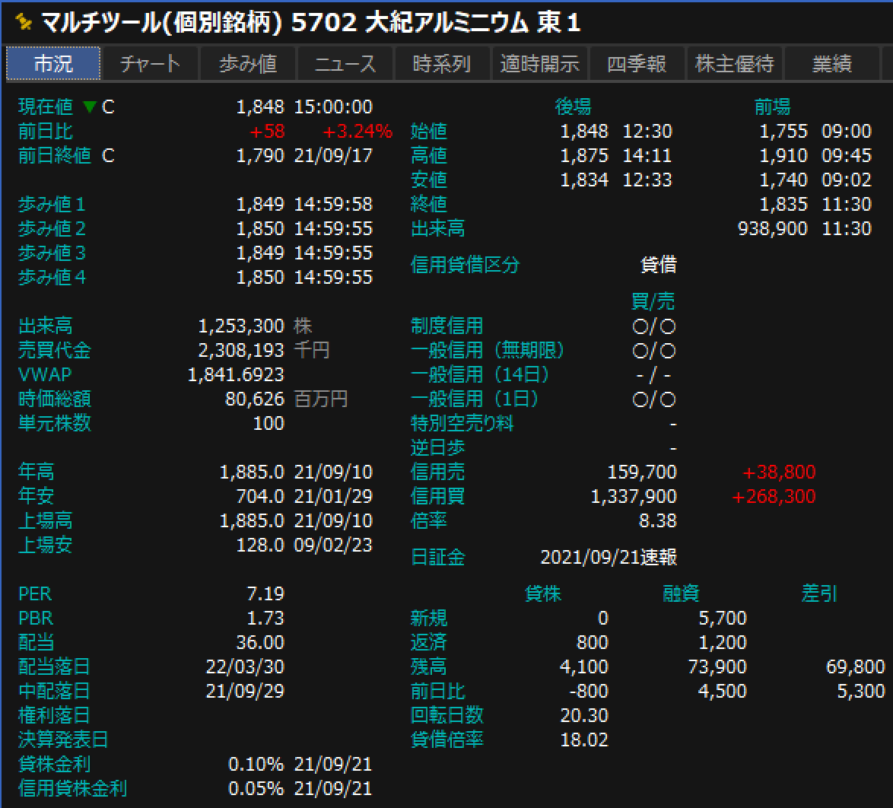Click the +3.24% change percentage

point(358,131)
